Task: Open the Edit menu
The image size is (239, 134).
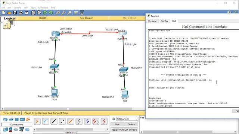Action: 9,7
